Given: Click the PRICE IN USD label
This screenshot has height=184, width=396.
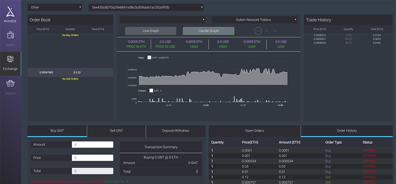Looking at the screenshot, I should point(166,47).
